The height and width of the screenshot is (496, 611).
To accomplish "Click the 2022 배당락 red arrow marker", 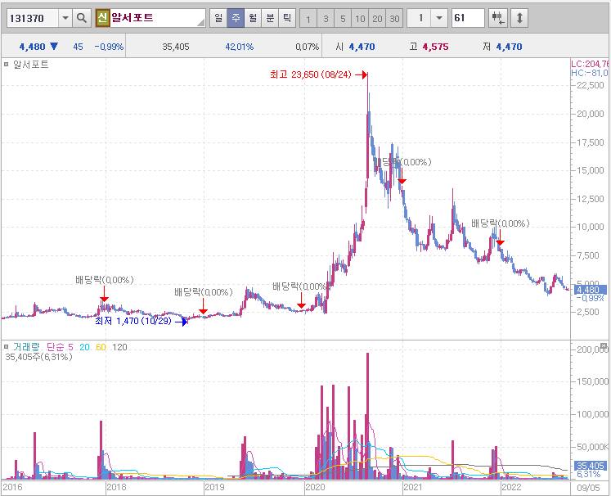I will point(500,237).
